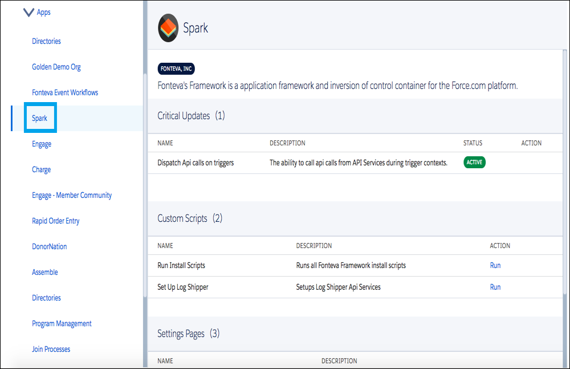The height and width of the screenshot is (369, 570).
Task: Run the Set Up Log Shipper script
Action: (495, 287)
